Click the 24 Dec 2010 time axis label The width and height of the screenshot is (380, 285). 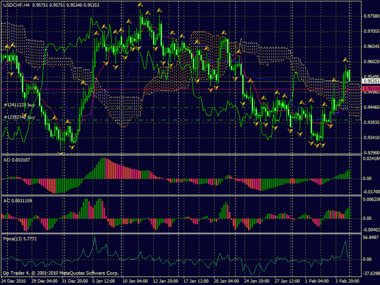point(13,281)
